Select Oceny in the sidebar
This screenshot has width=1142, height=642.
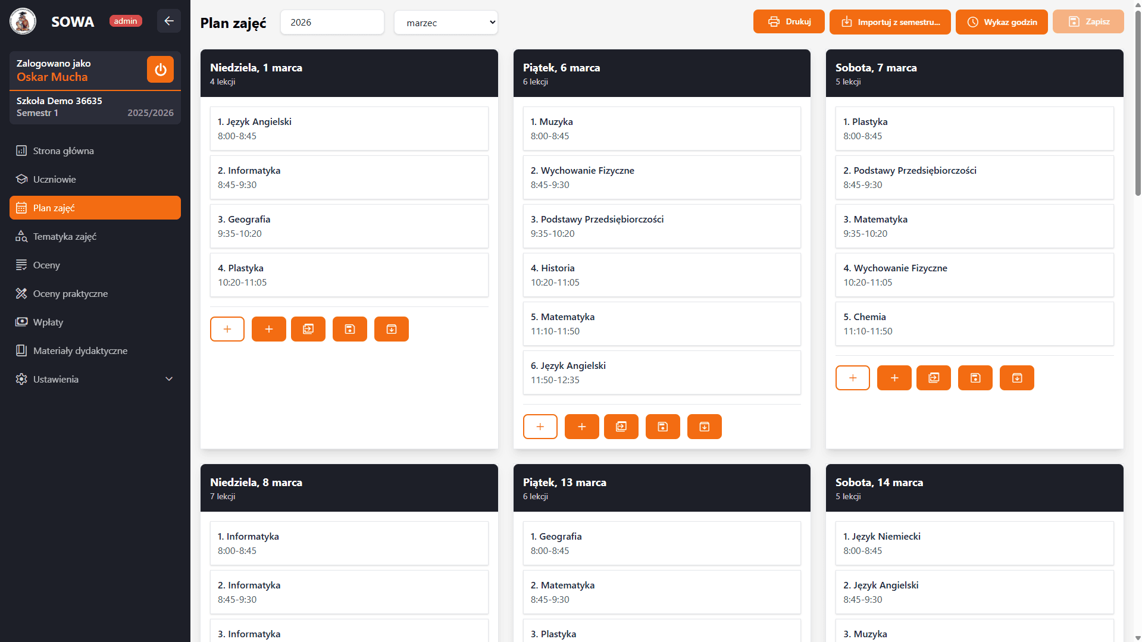coord(95,265)
